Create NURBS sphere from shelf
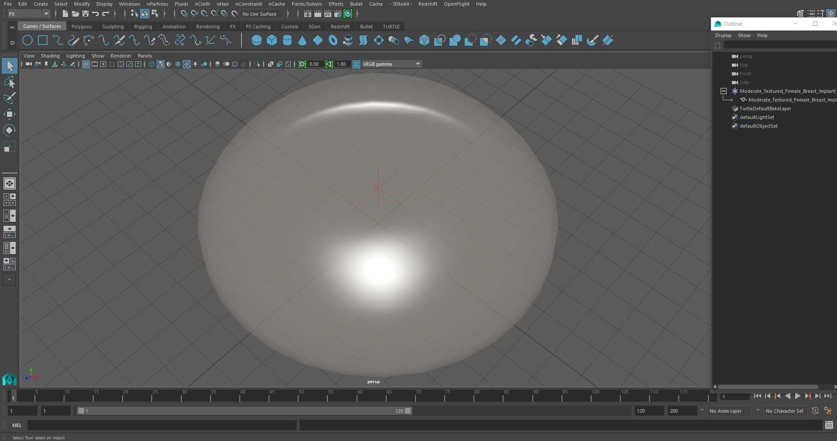Image resolution: width=837 pixels, height=441 pixels. [x=257, y=41]
